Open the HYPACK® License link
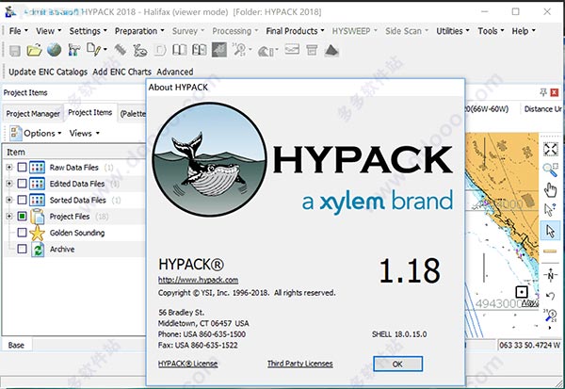This screenshot has width=565, height=389. [187, 364]
